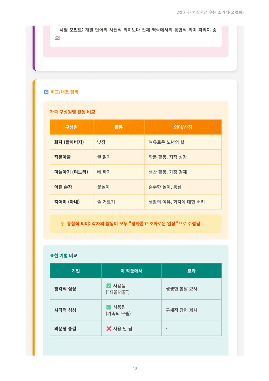
Task: Select the 표현 기법 비교 title
Action: tap(63, 256)
